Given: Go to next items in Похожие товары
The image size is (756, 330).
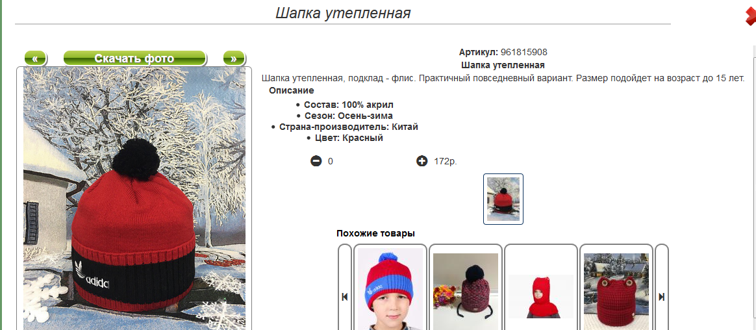Looking at the screenshot, I should [661, 288].
